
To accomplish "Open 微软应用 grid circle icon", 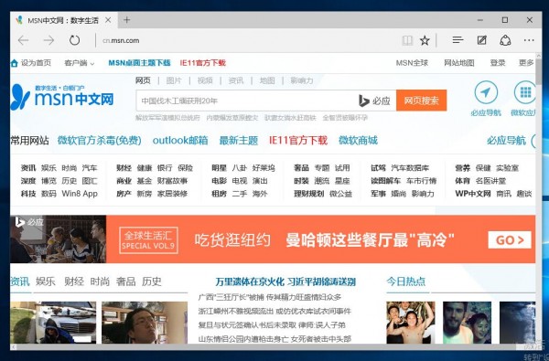I will click(x=525, y=92).
